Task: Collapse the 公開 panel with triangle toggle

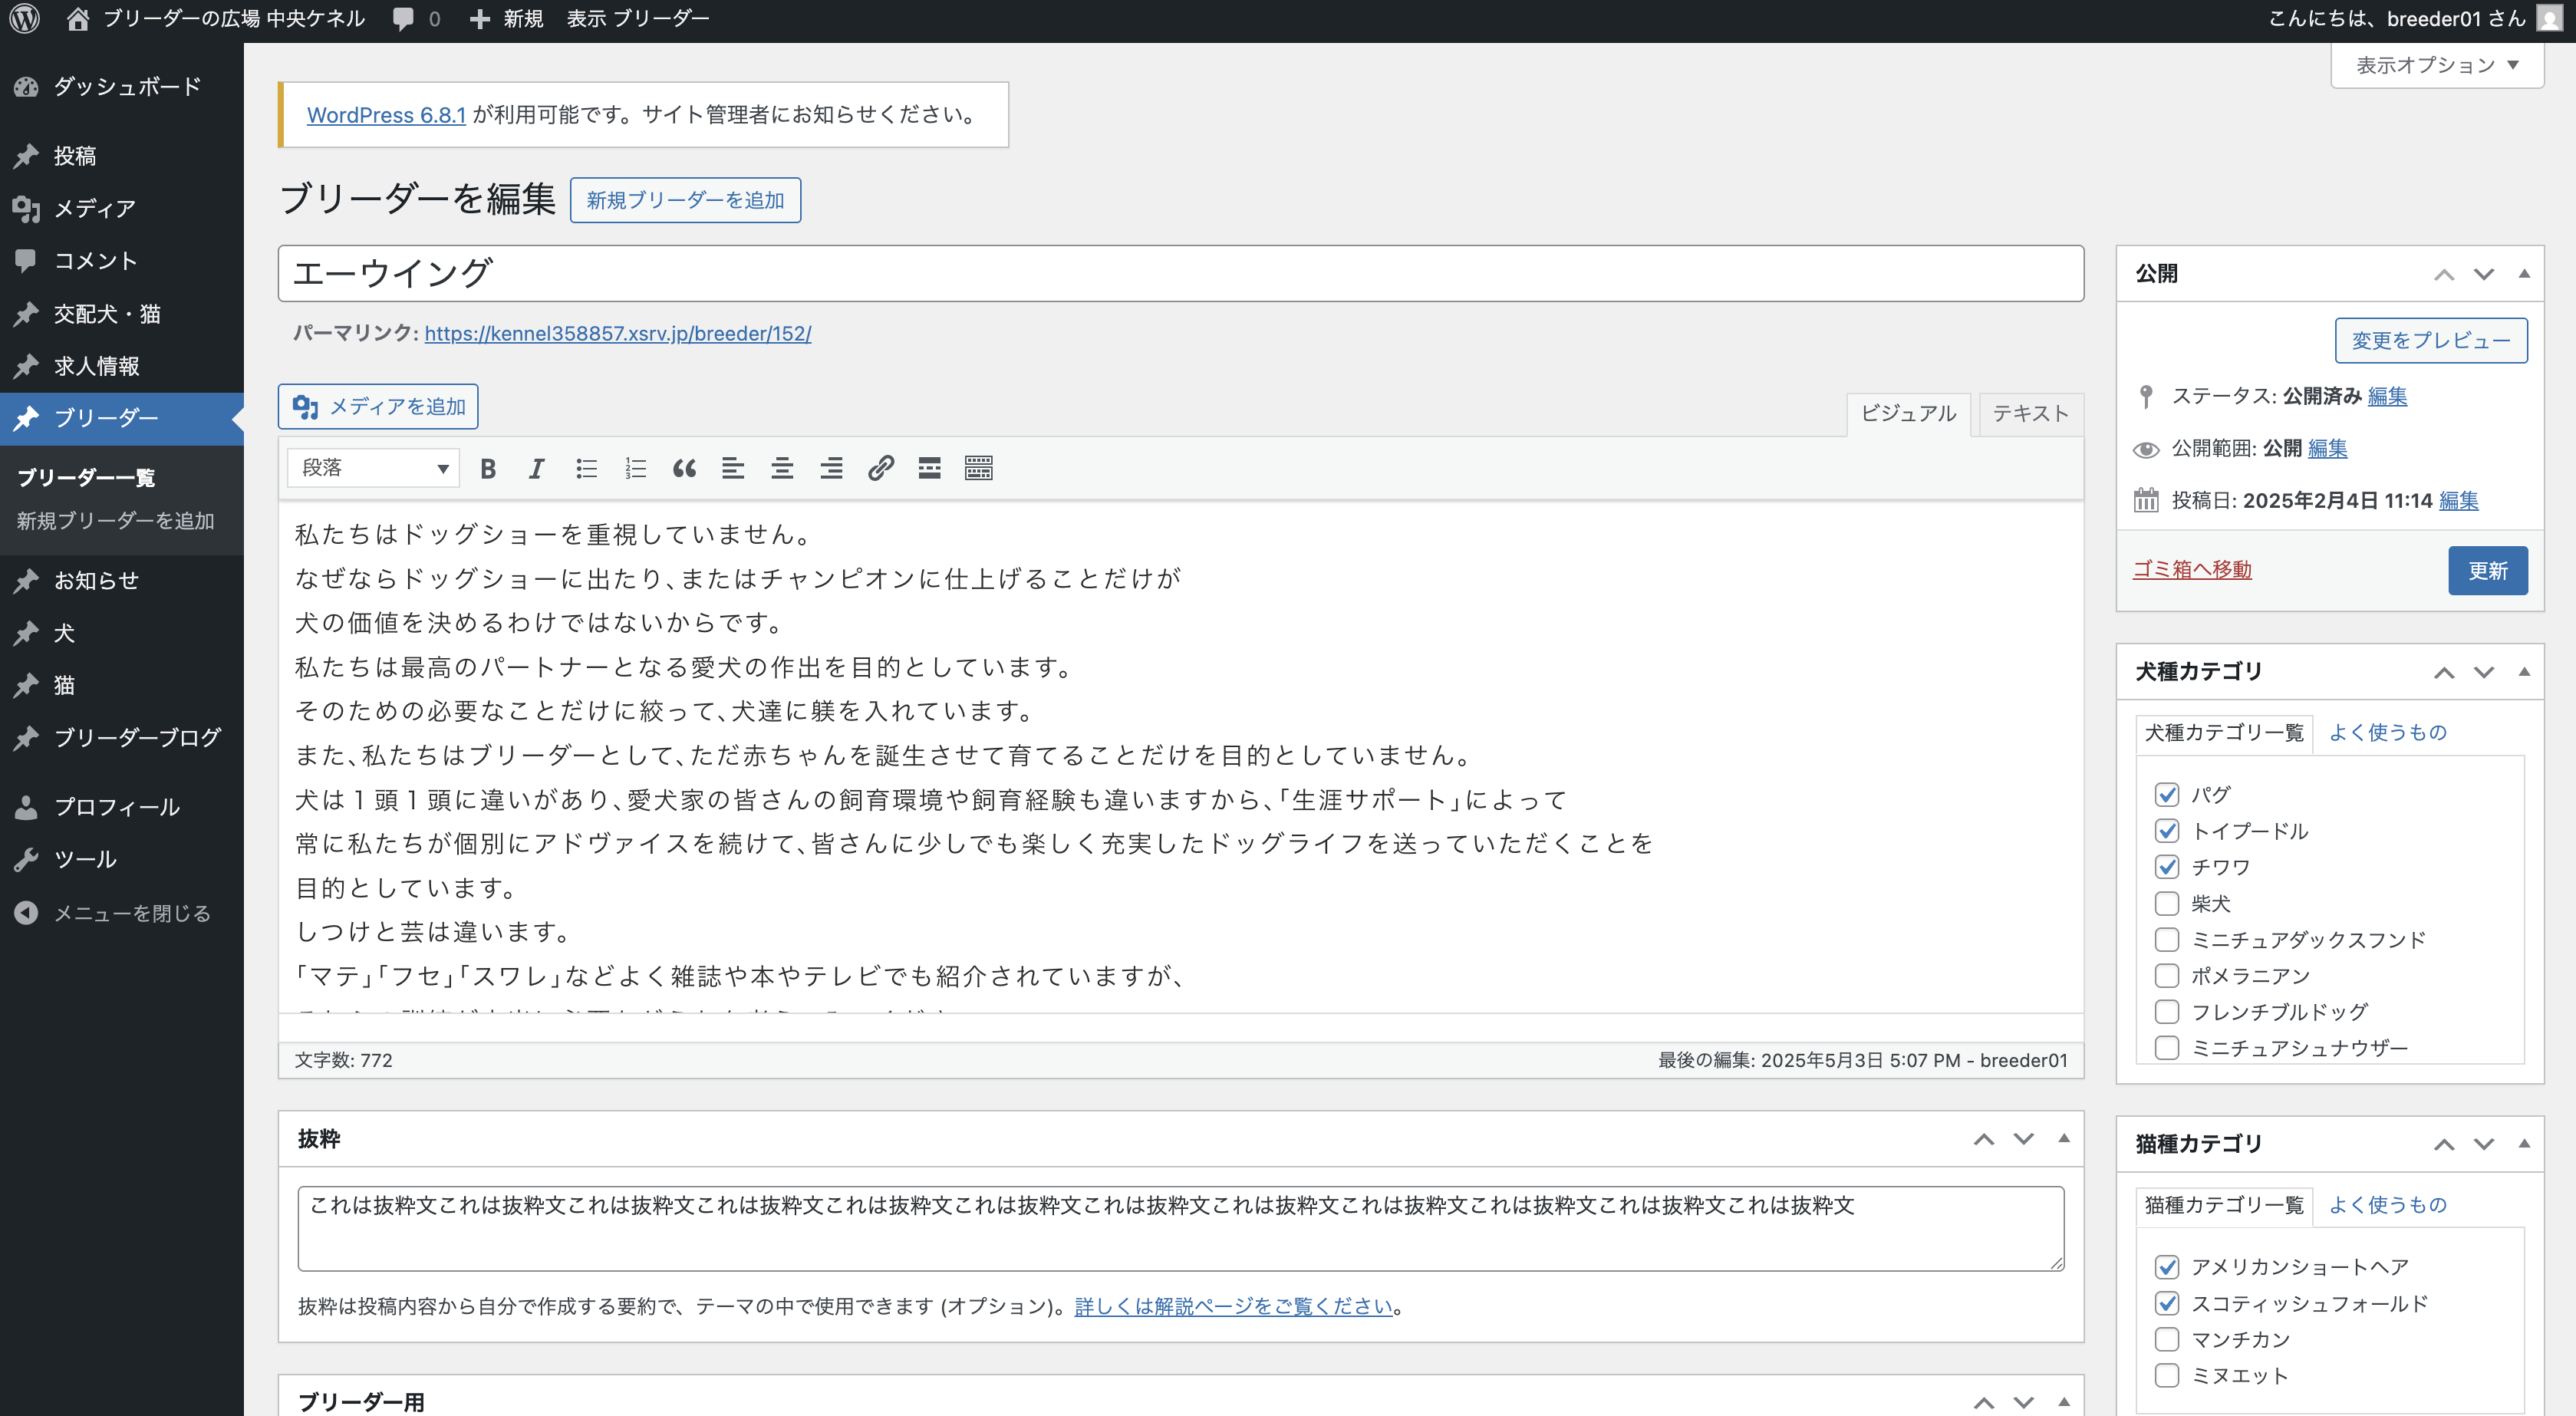Action: click(2524, 274)
